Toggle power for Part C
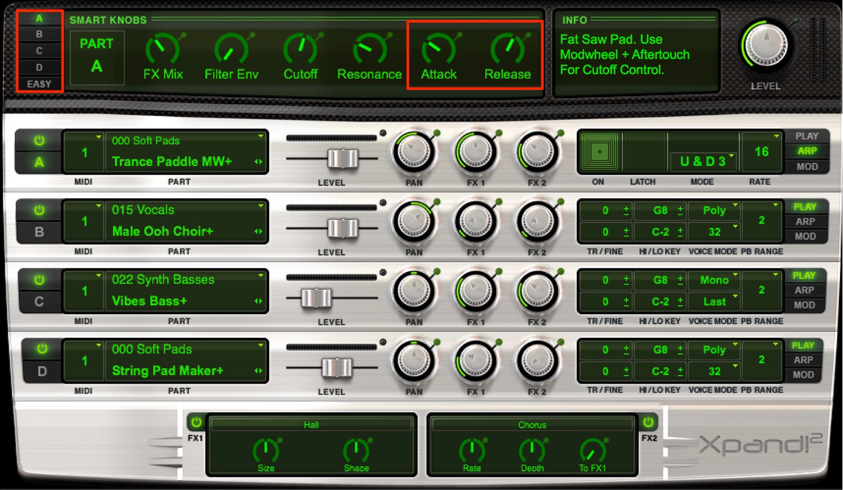 pos(39,280)
